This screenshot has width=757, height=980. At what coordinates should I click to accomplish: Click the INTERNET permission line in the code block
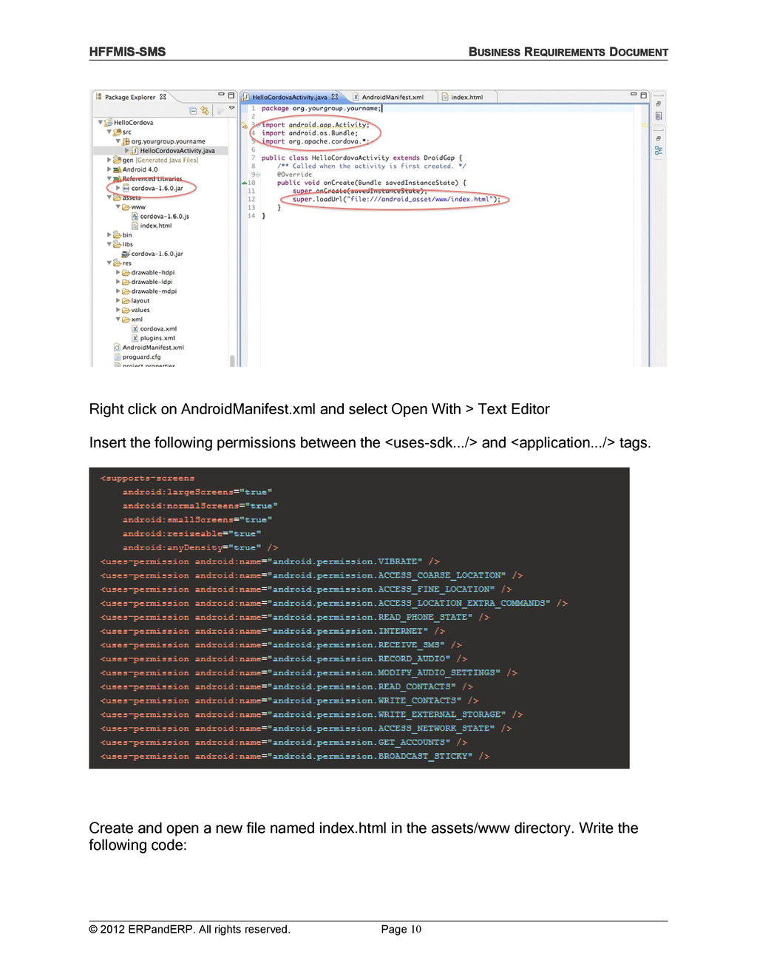(273, 631)
